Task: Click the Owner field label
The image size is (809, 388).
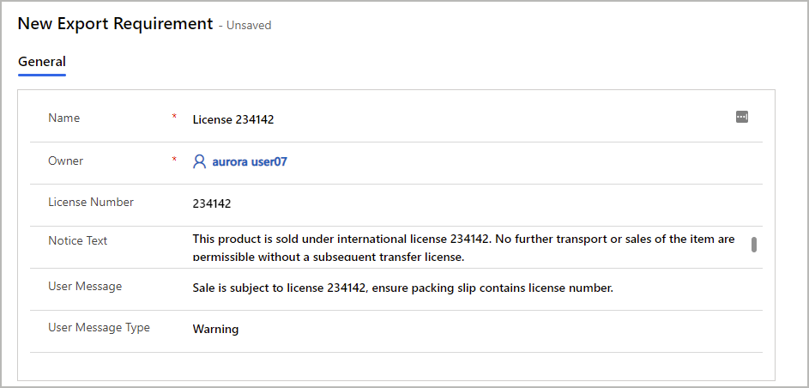Action: click(x=65, y=161)
